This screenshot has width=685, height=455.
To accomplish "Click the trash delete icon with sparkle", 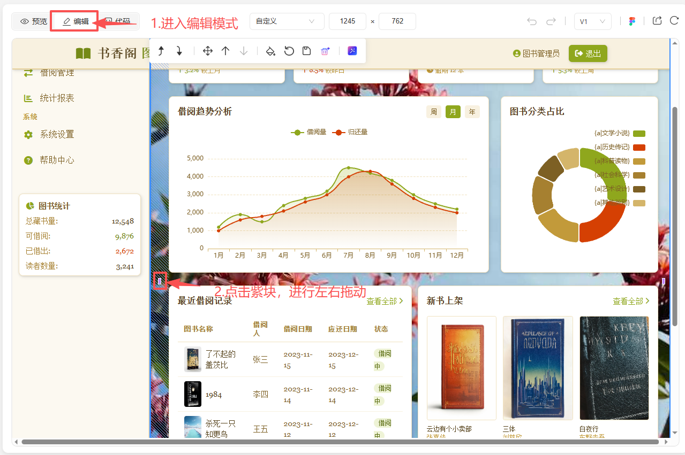I will (325, 51).
